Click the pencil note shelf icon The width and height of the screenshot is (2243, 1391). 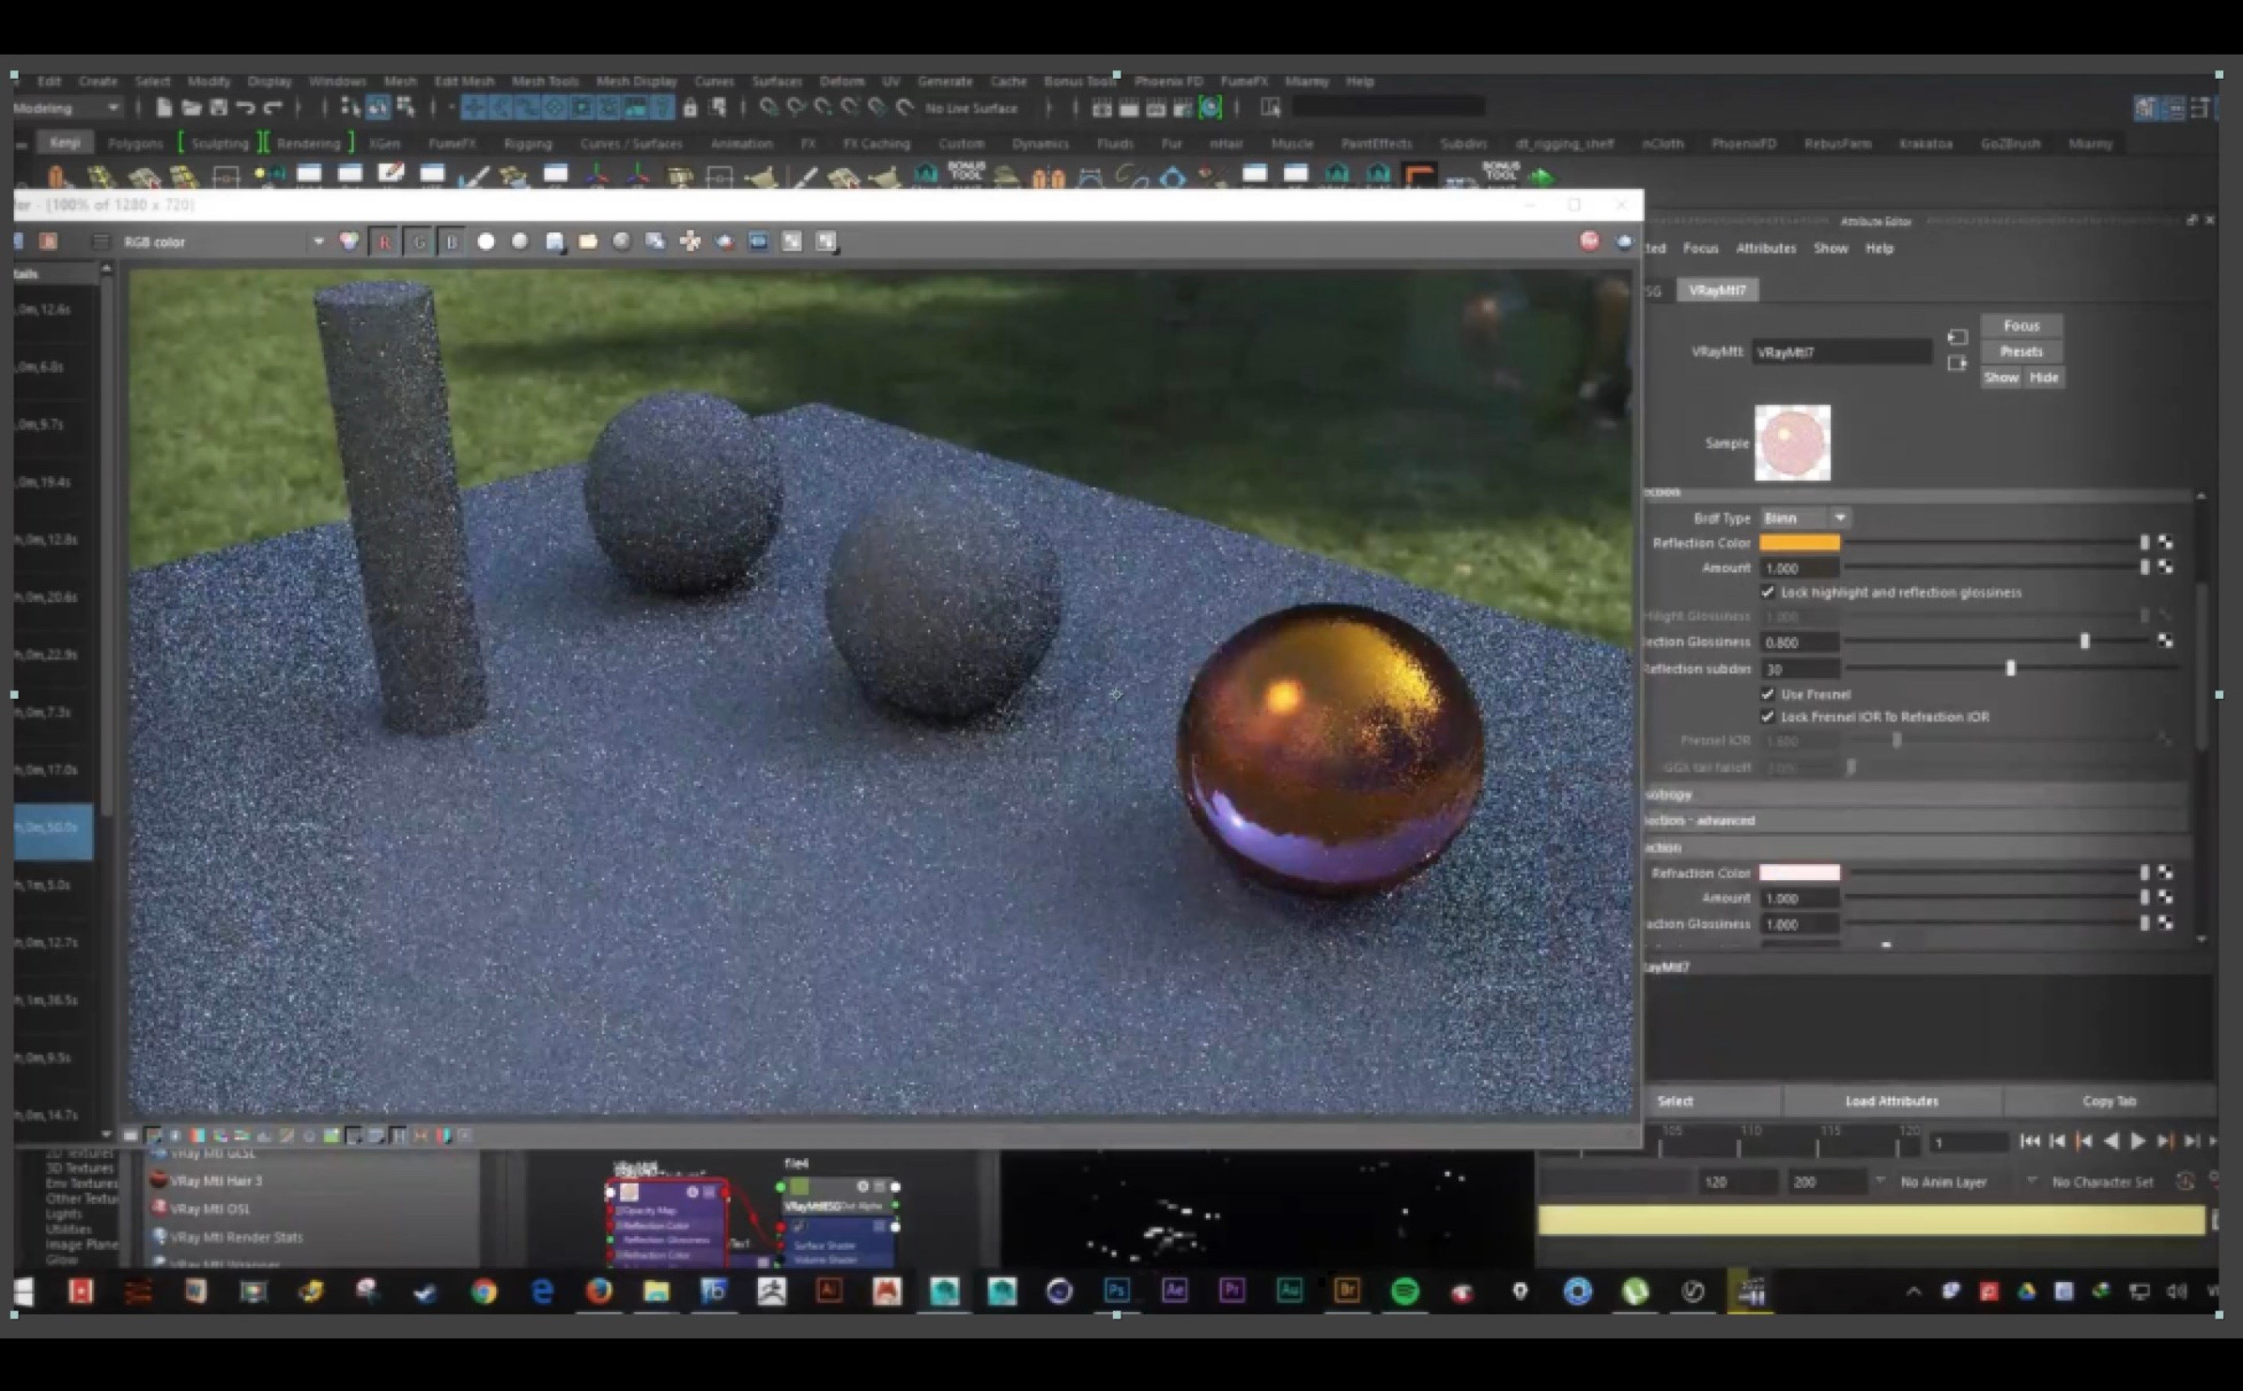point(390,175)
